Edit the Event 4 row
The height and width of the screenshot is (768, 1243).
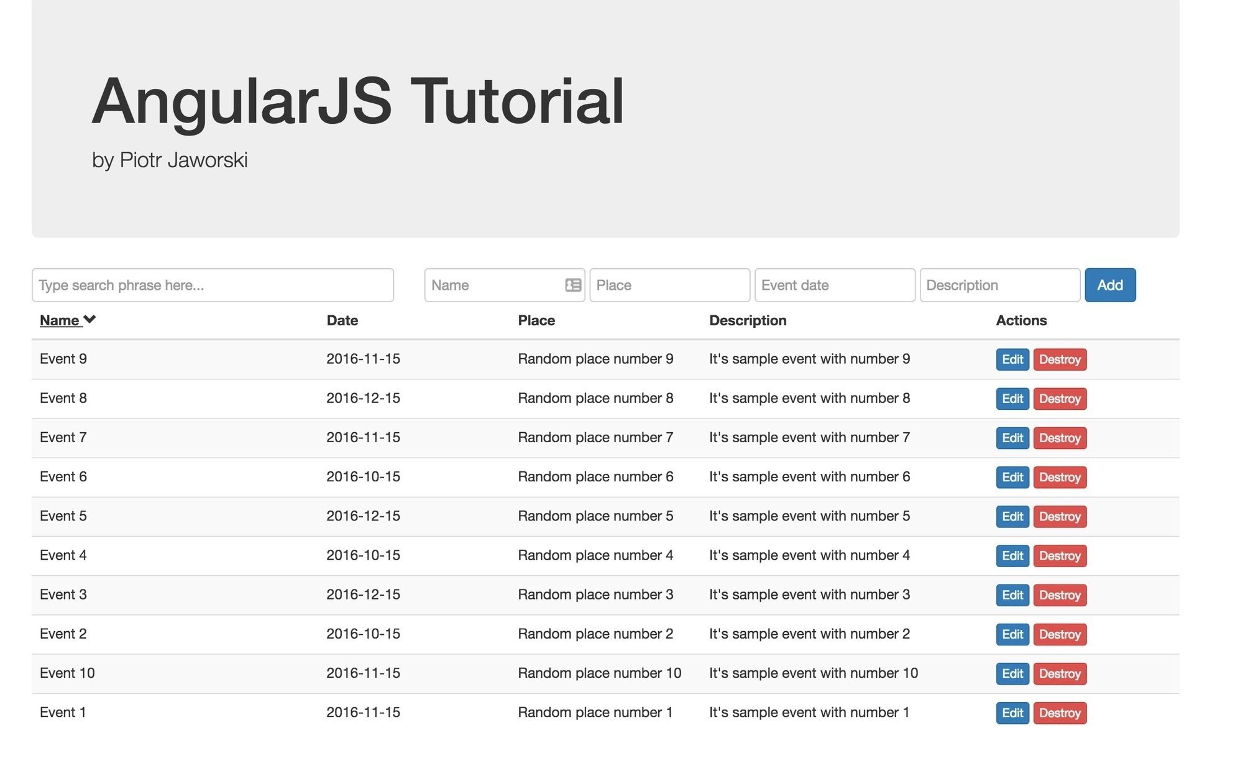click(x=1012, y=555)
